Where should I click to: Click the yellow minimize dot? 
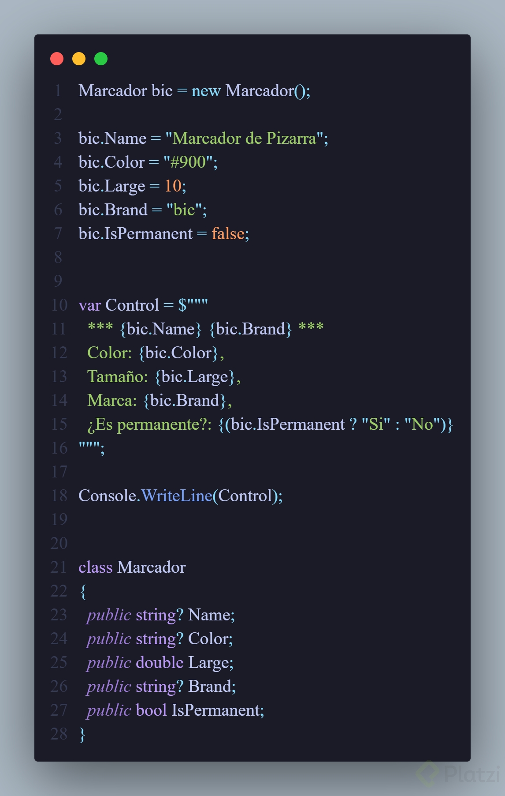click(79, 59)
